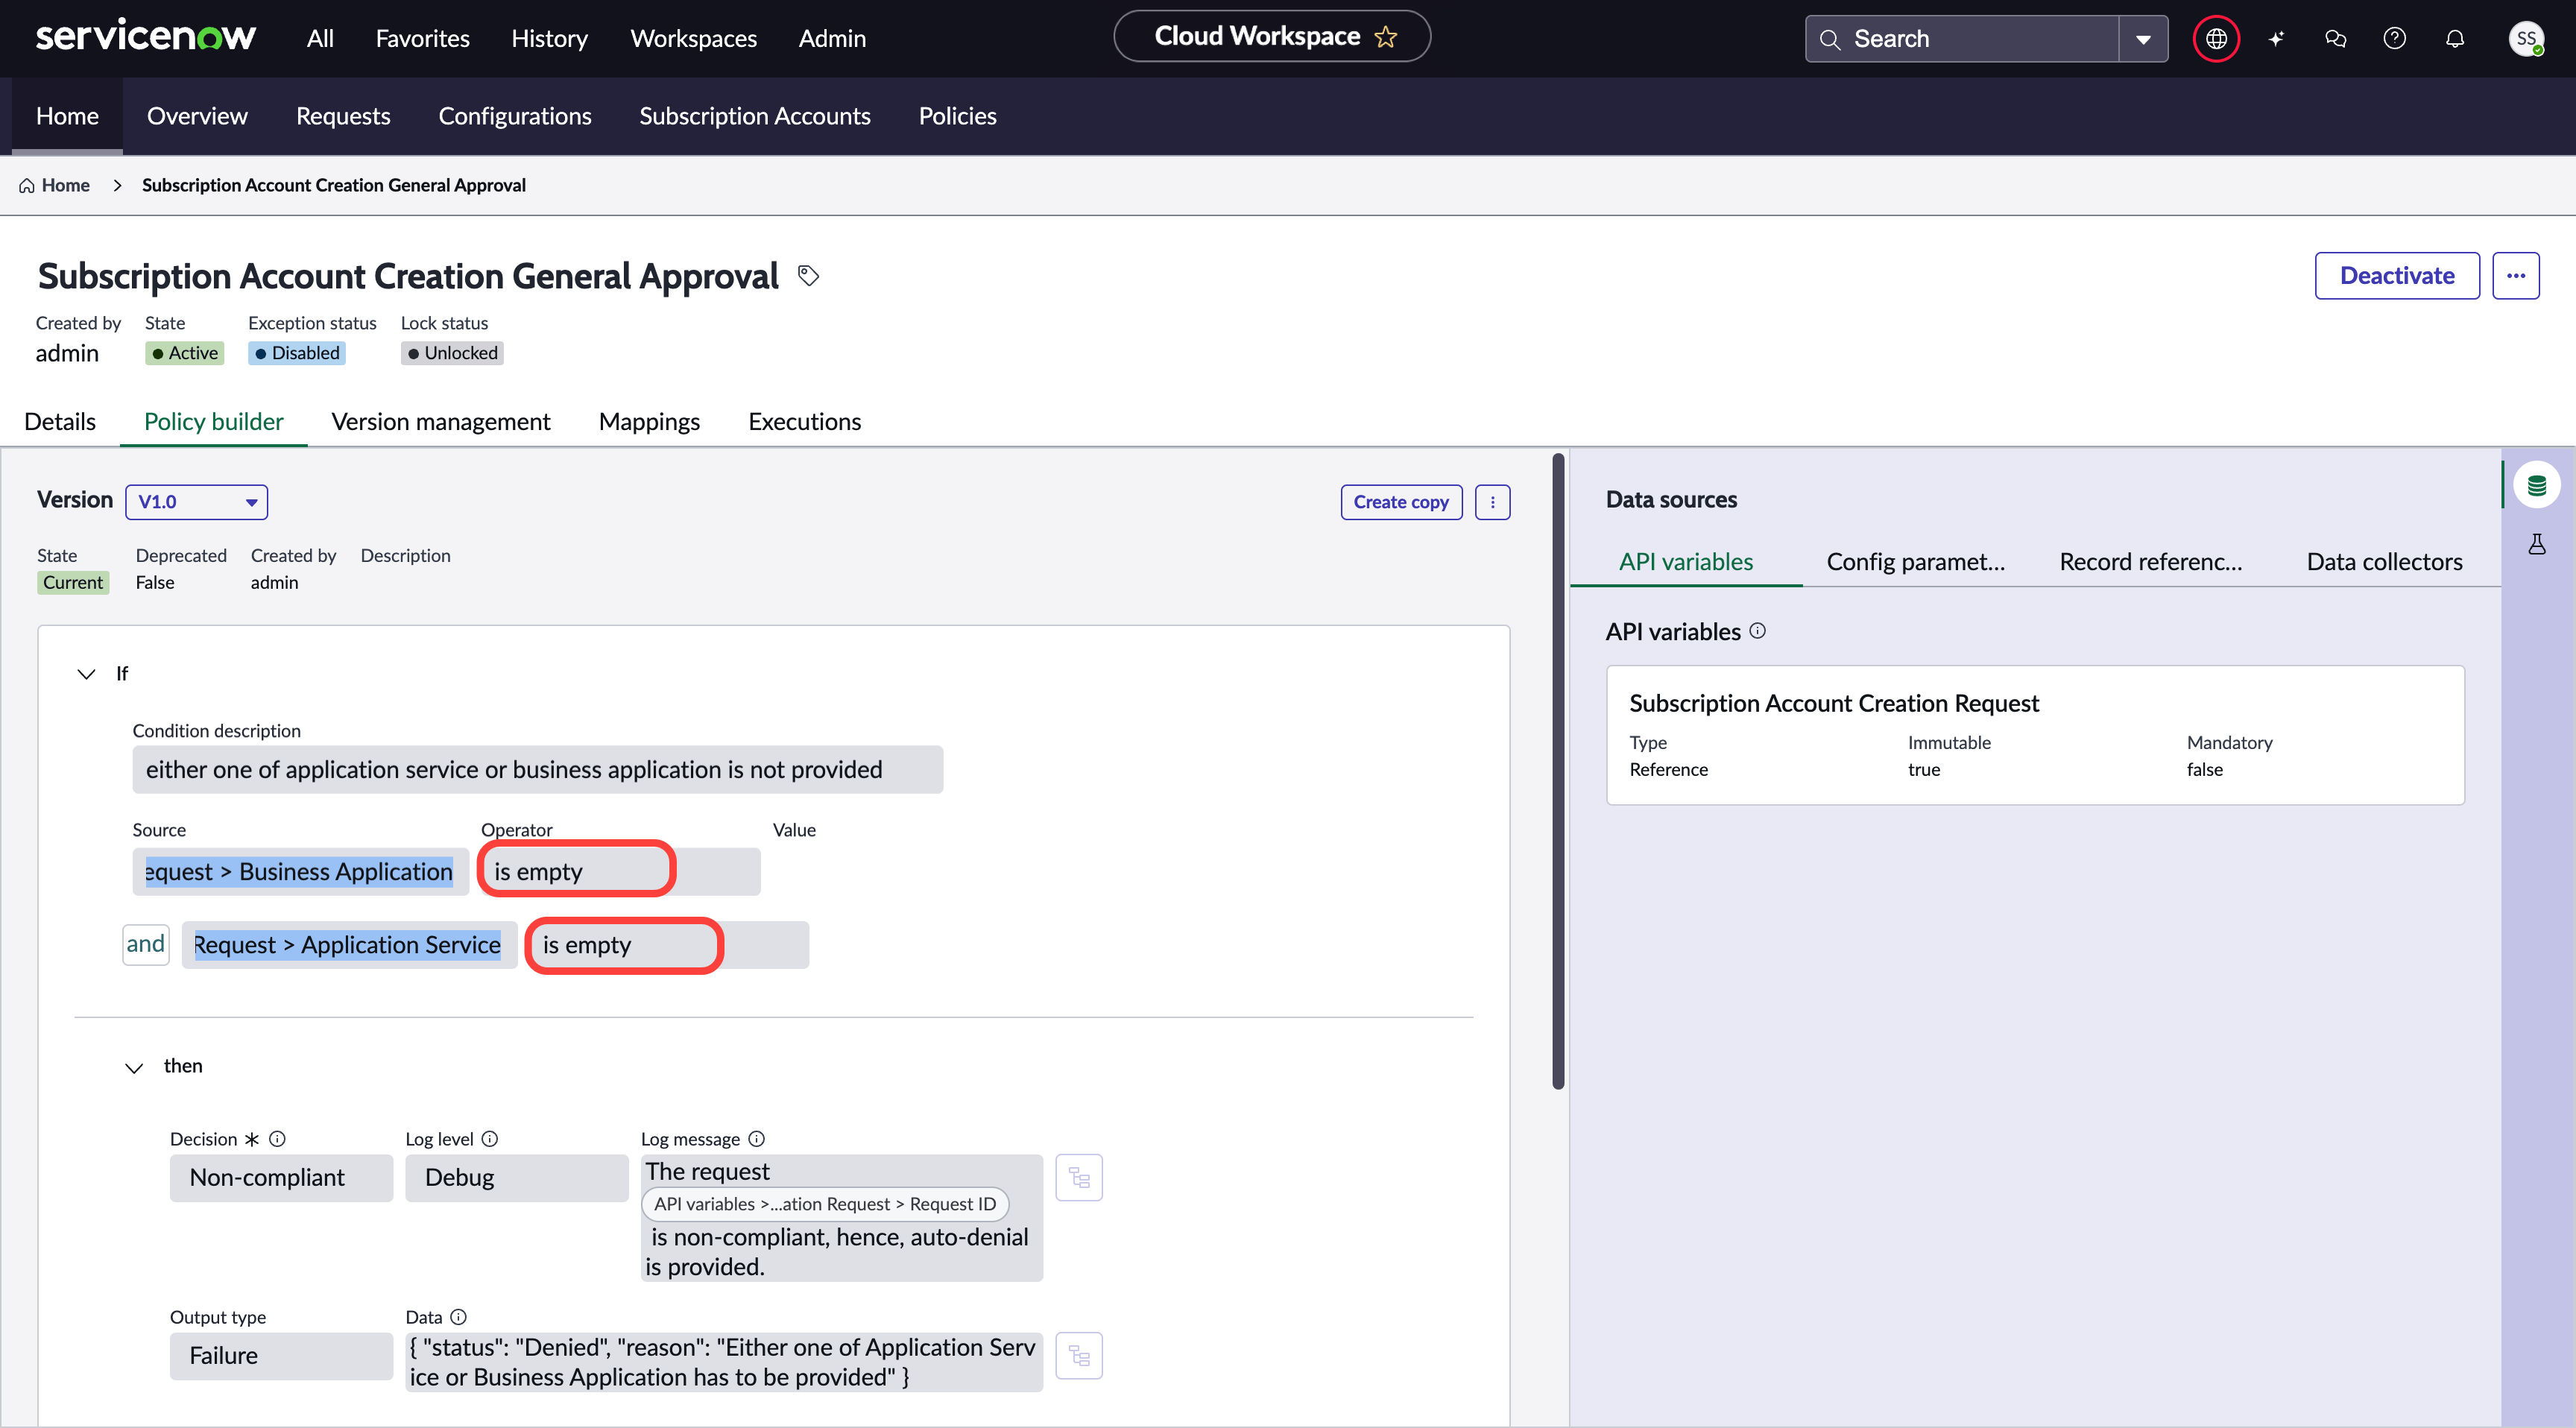Image resolution: width=2576 pixels, height=1428 pixels.
Task: Open the History menu
Action: tap(549, 39)
